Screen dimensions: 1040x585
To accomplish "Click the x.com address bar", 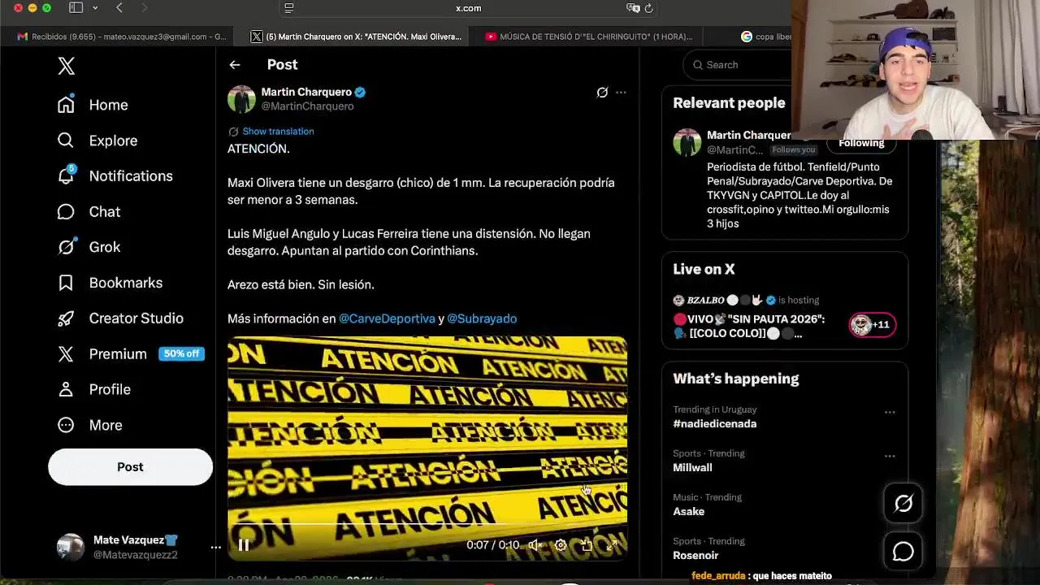I will pyautogui.click(x=469, y=8).
